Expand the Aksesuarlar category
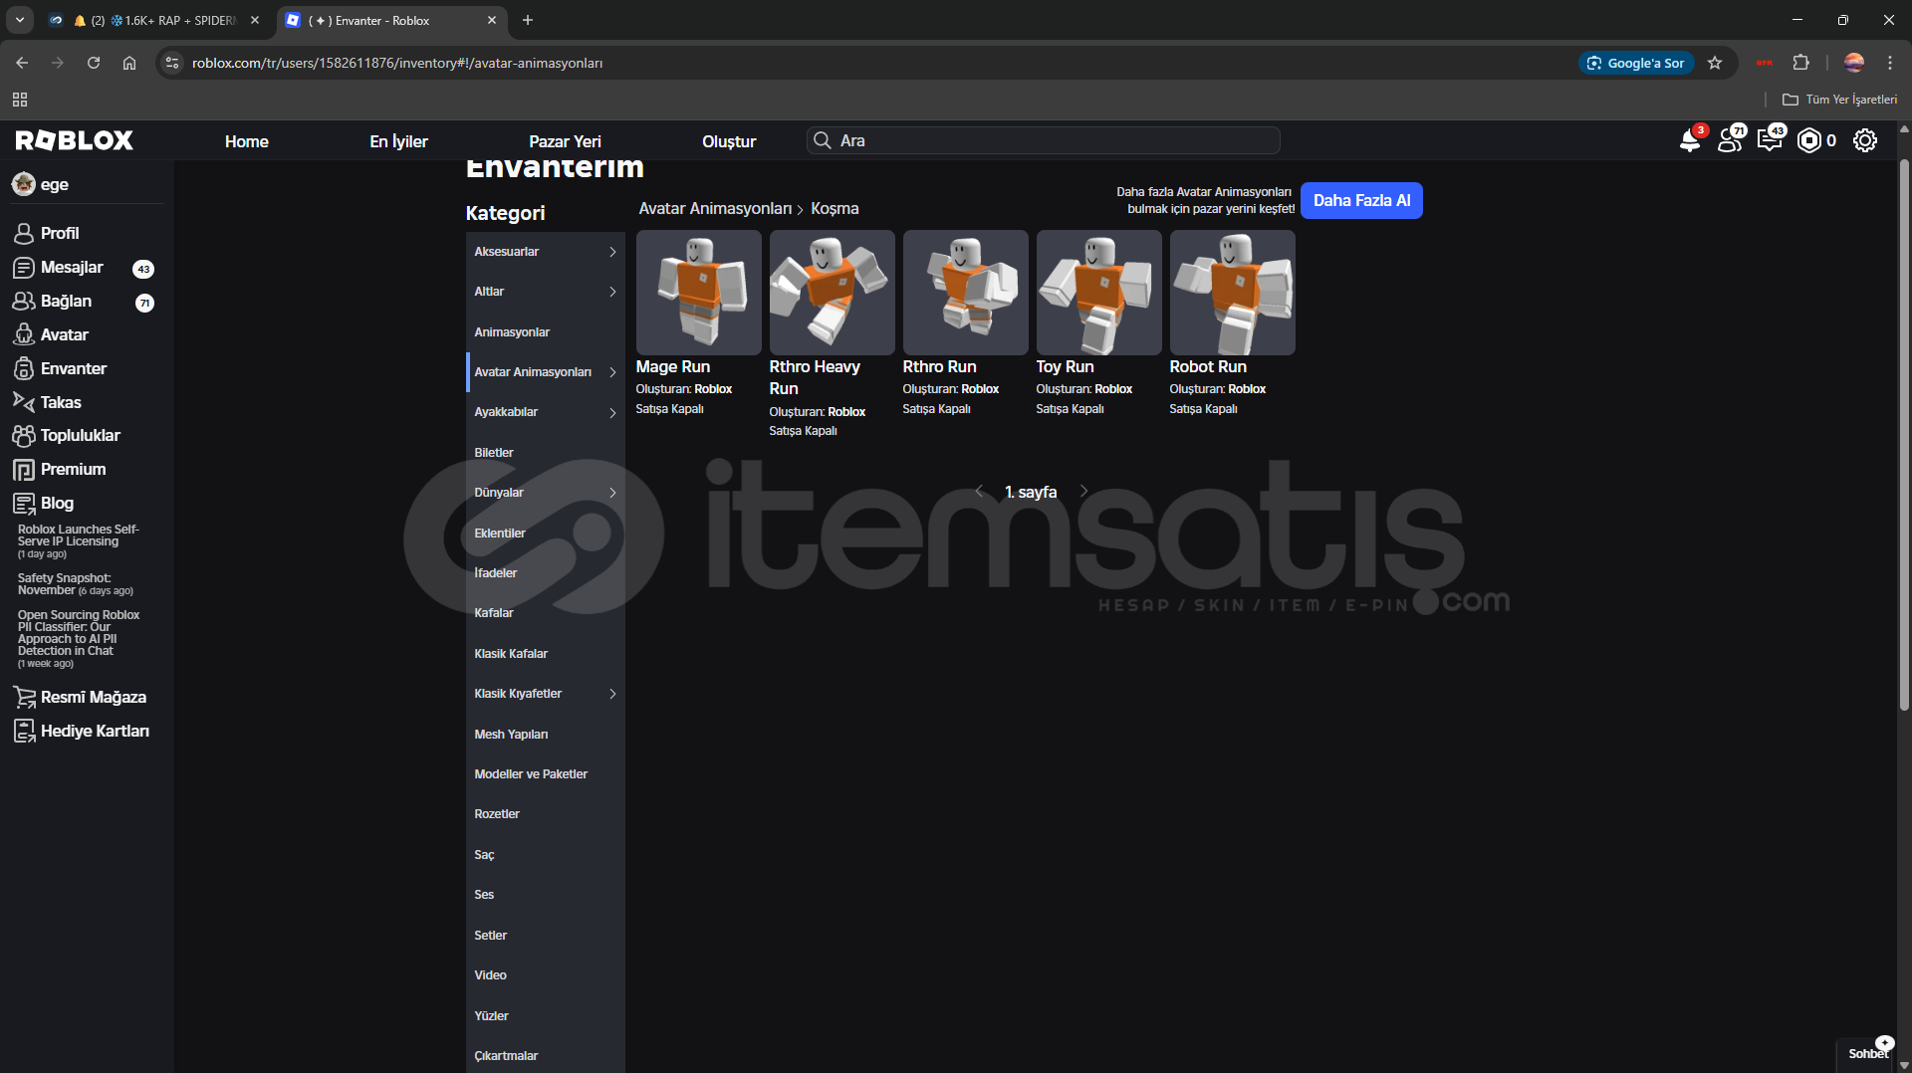 pos(545,252)
